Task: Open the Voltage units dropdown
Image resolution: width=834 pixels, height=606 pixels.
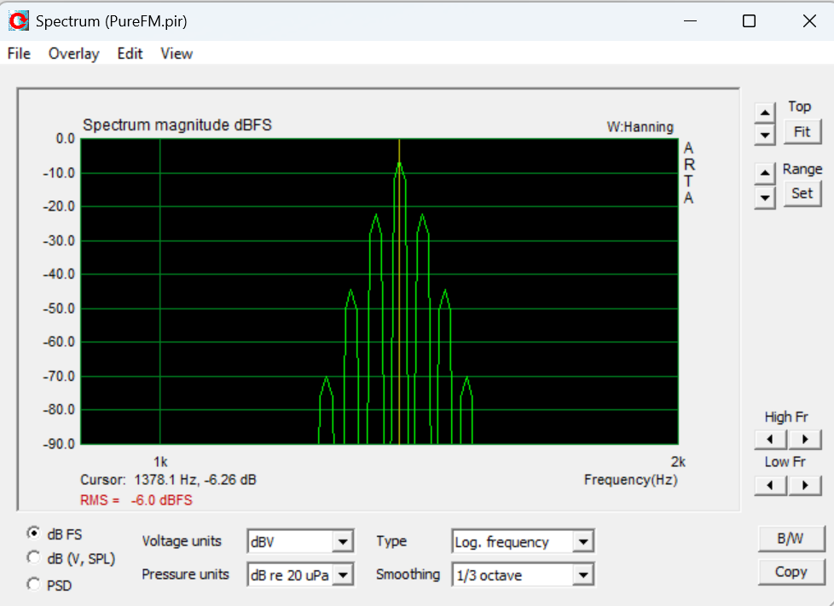Action: [300, 542]
